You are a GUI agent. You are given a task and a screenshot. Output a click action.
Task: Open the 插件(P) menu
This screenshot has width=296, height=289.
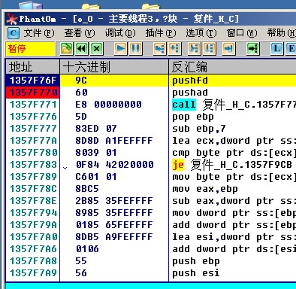click(x=161, y=33)
